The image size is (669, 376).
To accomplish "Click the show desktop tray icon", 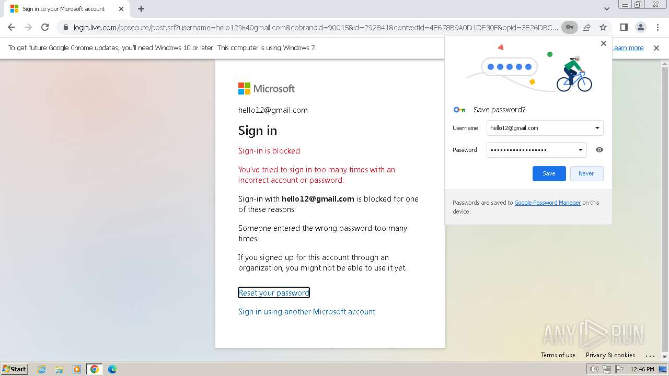I will [x=663, y=369].
